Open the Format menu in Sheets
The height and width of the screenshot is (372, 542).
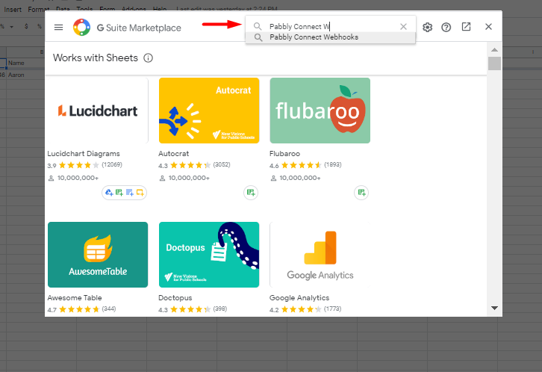click(x=38, y=9)
